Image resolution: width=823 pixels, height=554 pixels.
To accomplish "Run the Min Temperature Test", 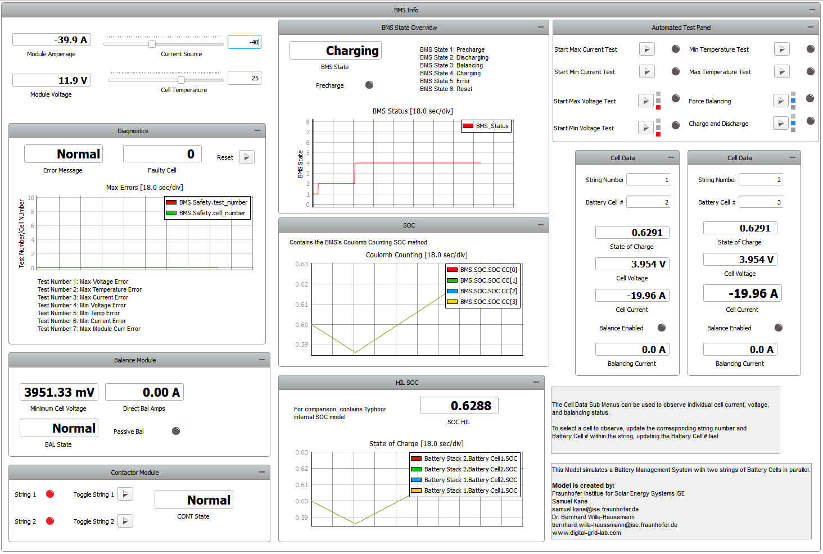I will pos(781,49).
